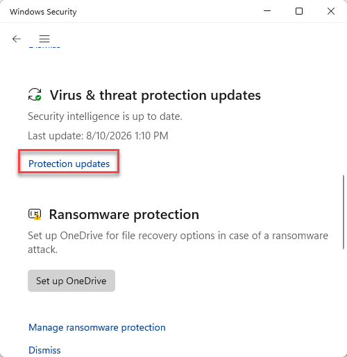Go back using the back arrow
Screen dimensions: 347x357
coord(17,39)
